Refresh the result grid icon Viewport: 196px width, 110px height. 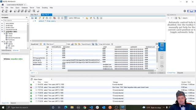click(44, 44)
